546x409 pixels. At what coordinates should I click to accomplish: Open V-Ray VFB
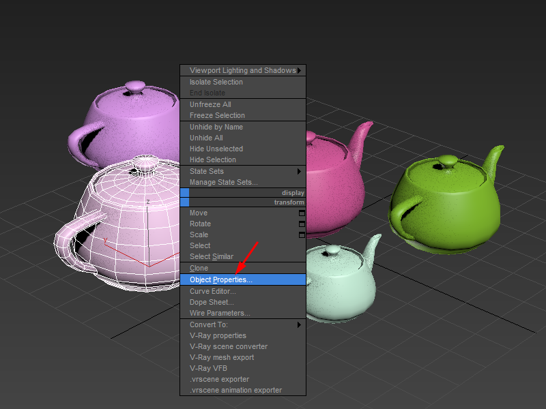click(x=243, y=368)
